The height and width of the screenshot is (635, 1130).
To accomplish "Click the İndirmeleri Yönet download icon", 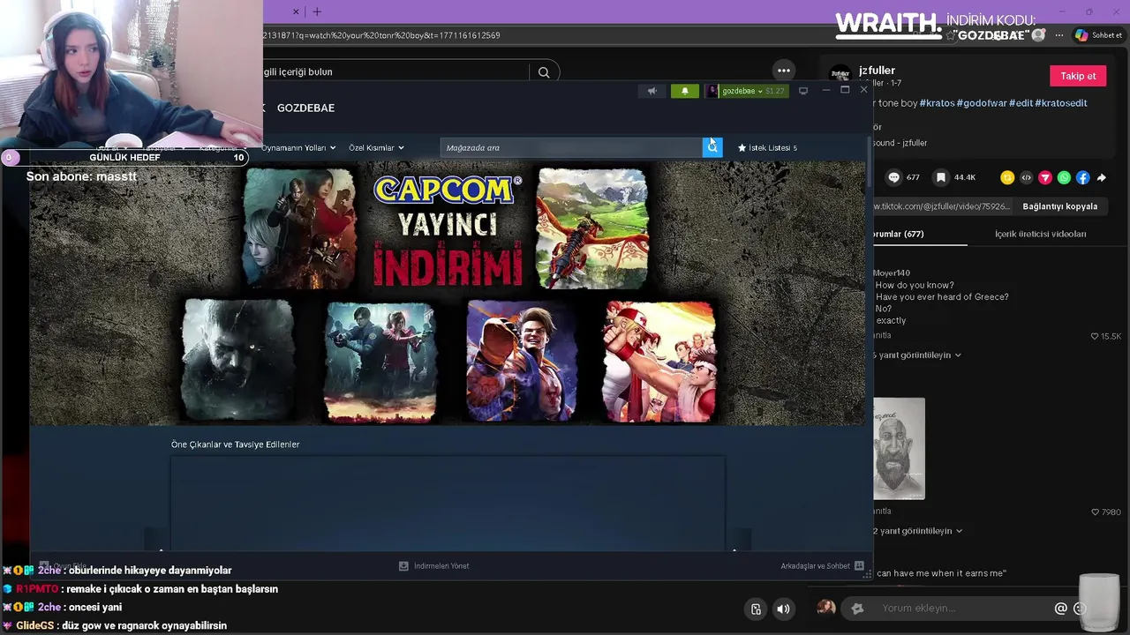I will pos(403,566).
